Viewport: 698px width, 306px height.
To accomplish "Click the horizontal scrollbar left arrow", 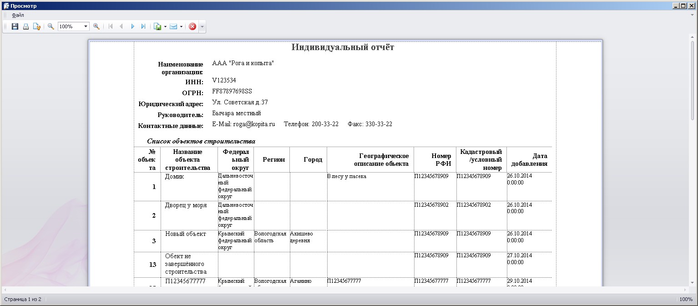I will point(5,290).
